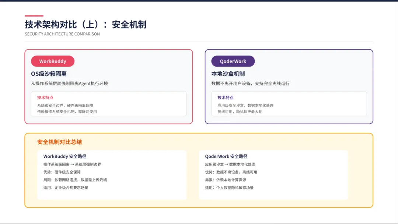Click the WorkBuddy 安全路径 heading
398x224 pixels.
[65, 156]
